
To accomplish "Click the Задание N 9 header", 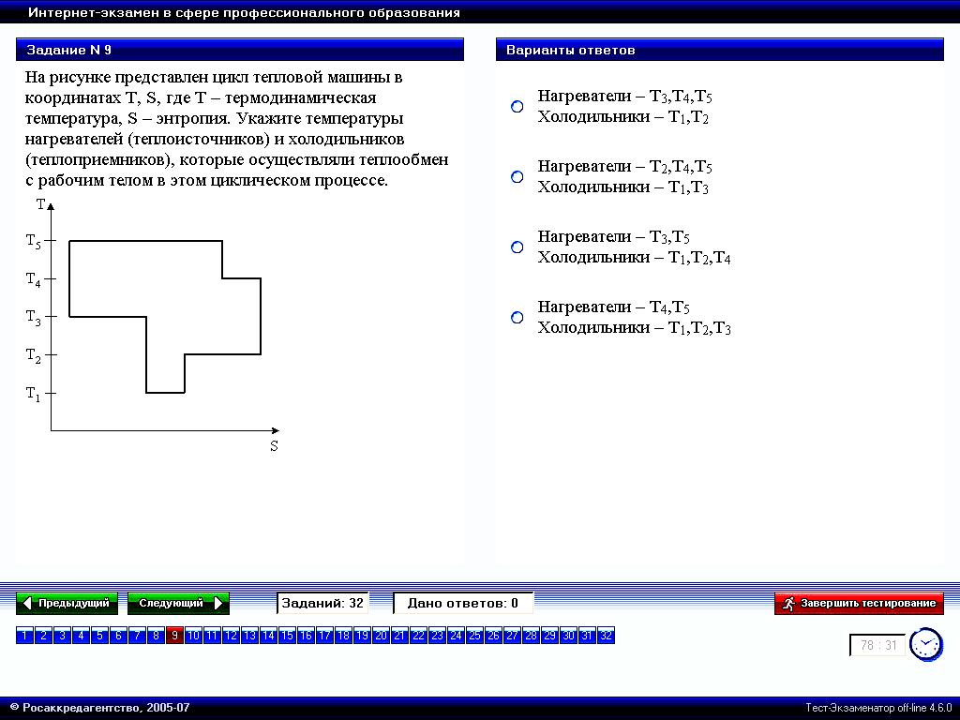I will [x=240, y=50].
